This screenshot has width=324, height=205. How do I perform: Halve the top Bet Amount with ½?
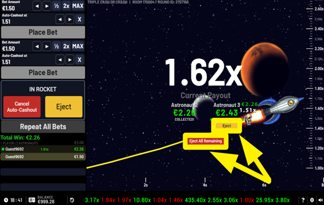(x=57, y=6)
